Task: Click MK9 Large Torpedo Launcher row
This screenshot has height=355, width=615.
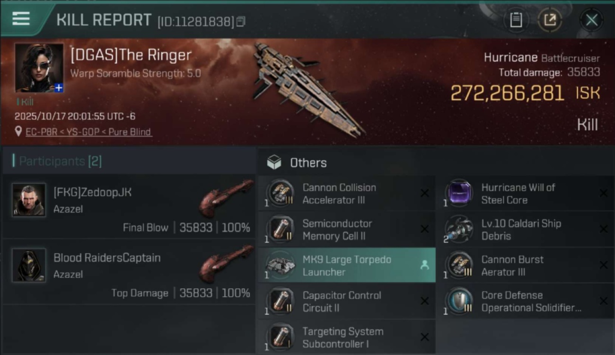Action: (346, 266)
